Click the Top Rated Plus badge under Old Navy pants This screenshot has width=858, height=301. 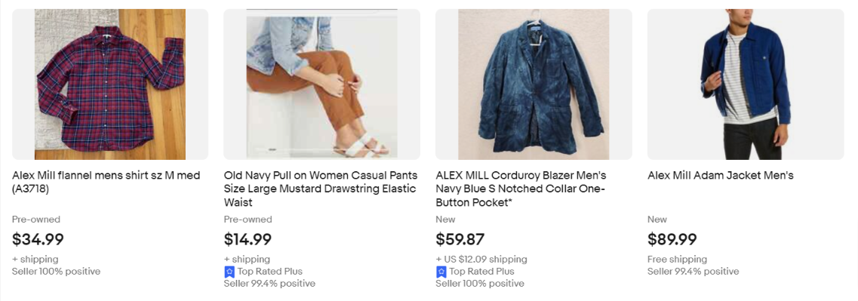coord(263,272)
